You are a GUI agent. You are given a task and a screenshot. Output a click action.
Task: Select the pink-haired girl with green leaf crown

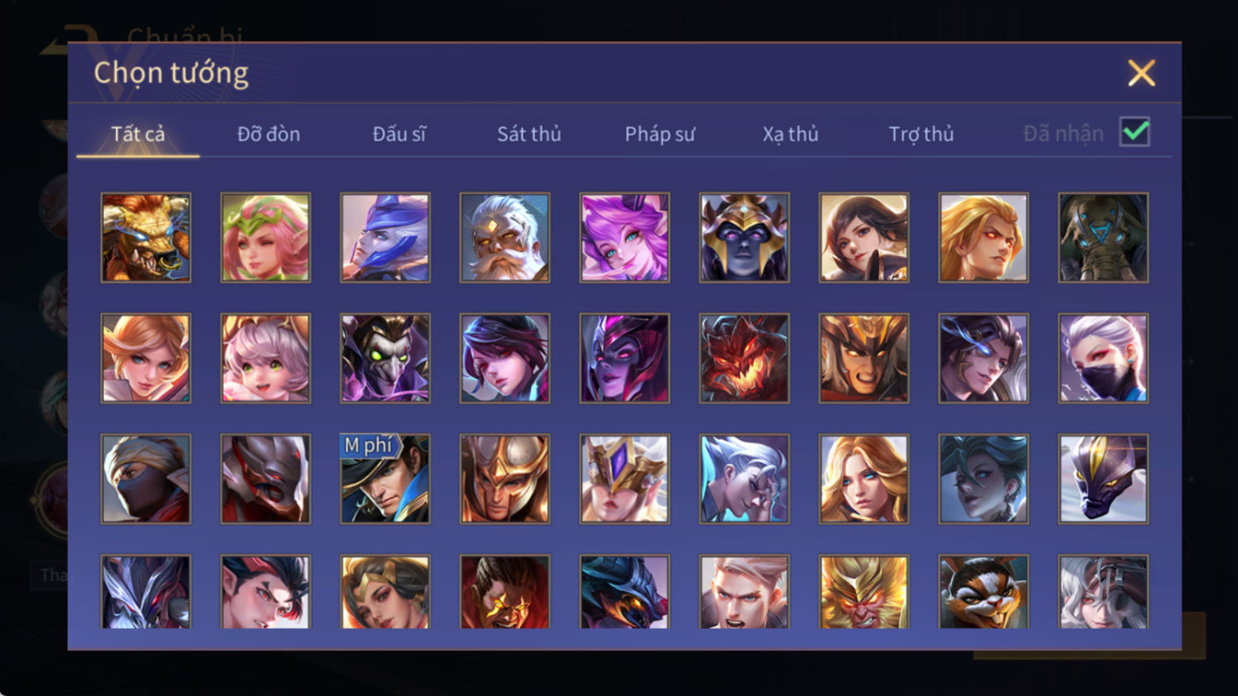click(265, 238)
